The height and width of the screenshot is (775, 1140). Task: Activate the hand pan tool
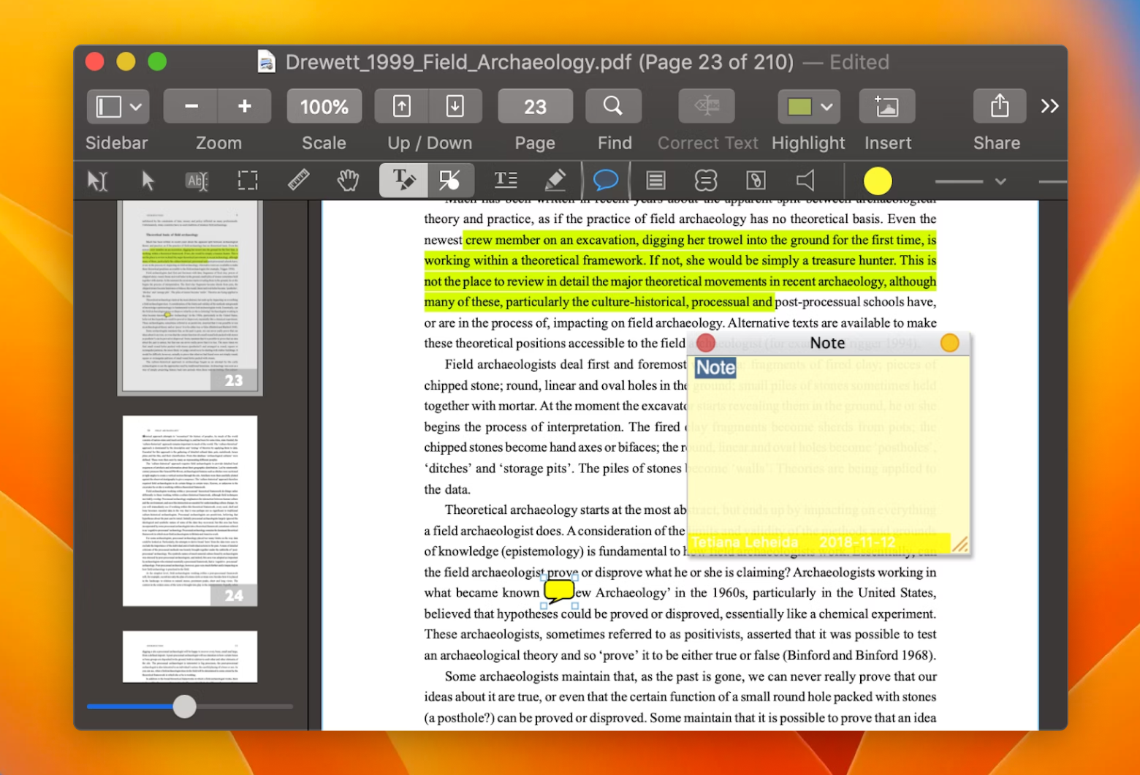click(x=348, y=180)
